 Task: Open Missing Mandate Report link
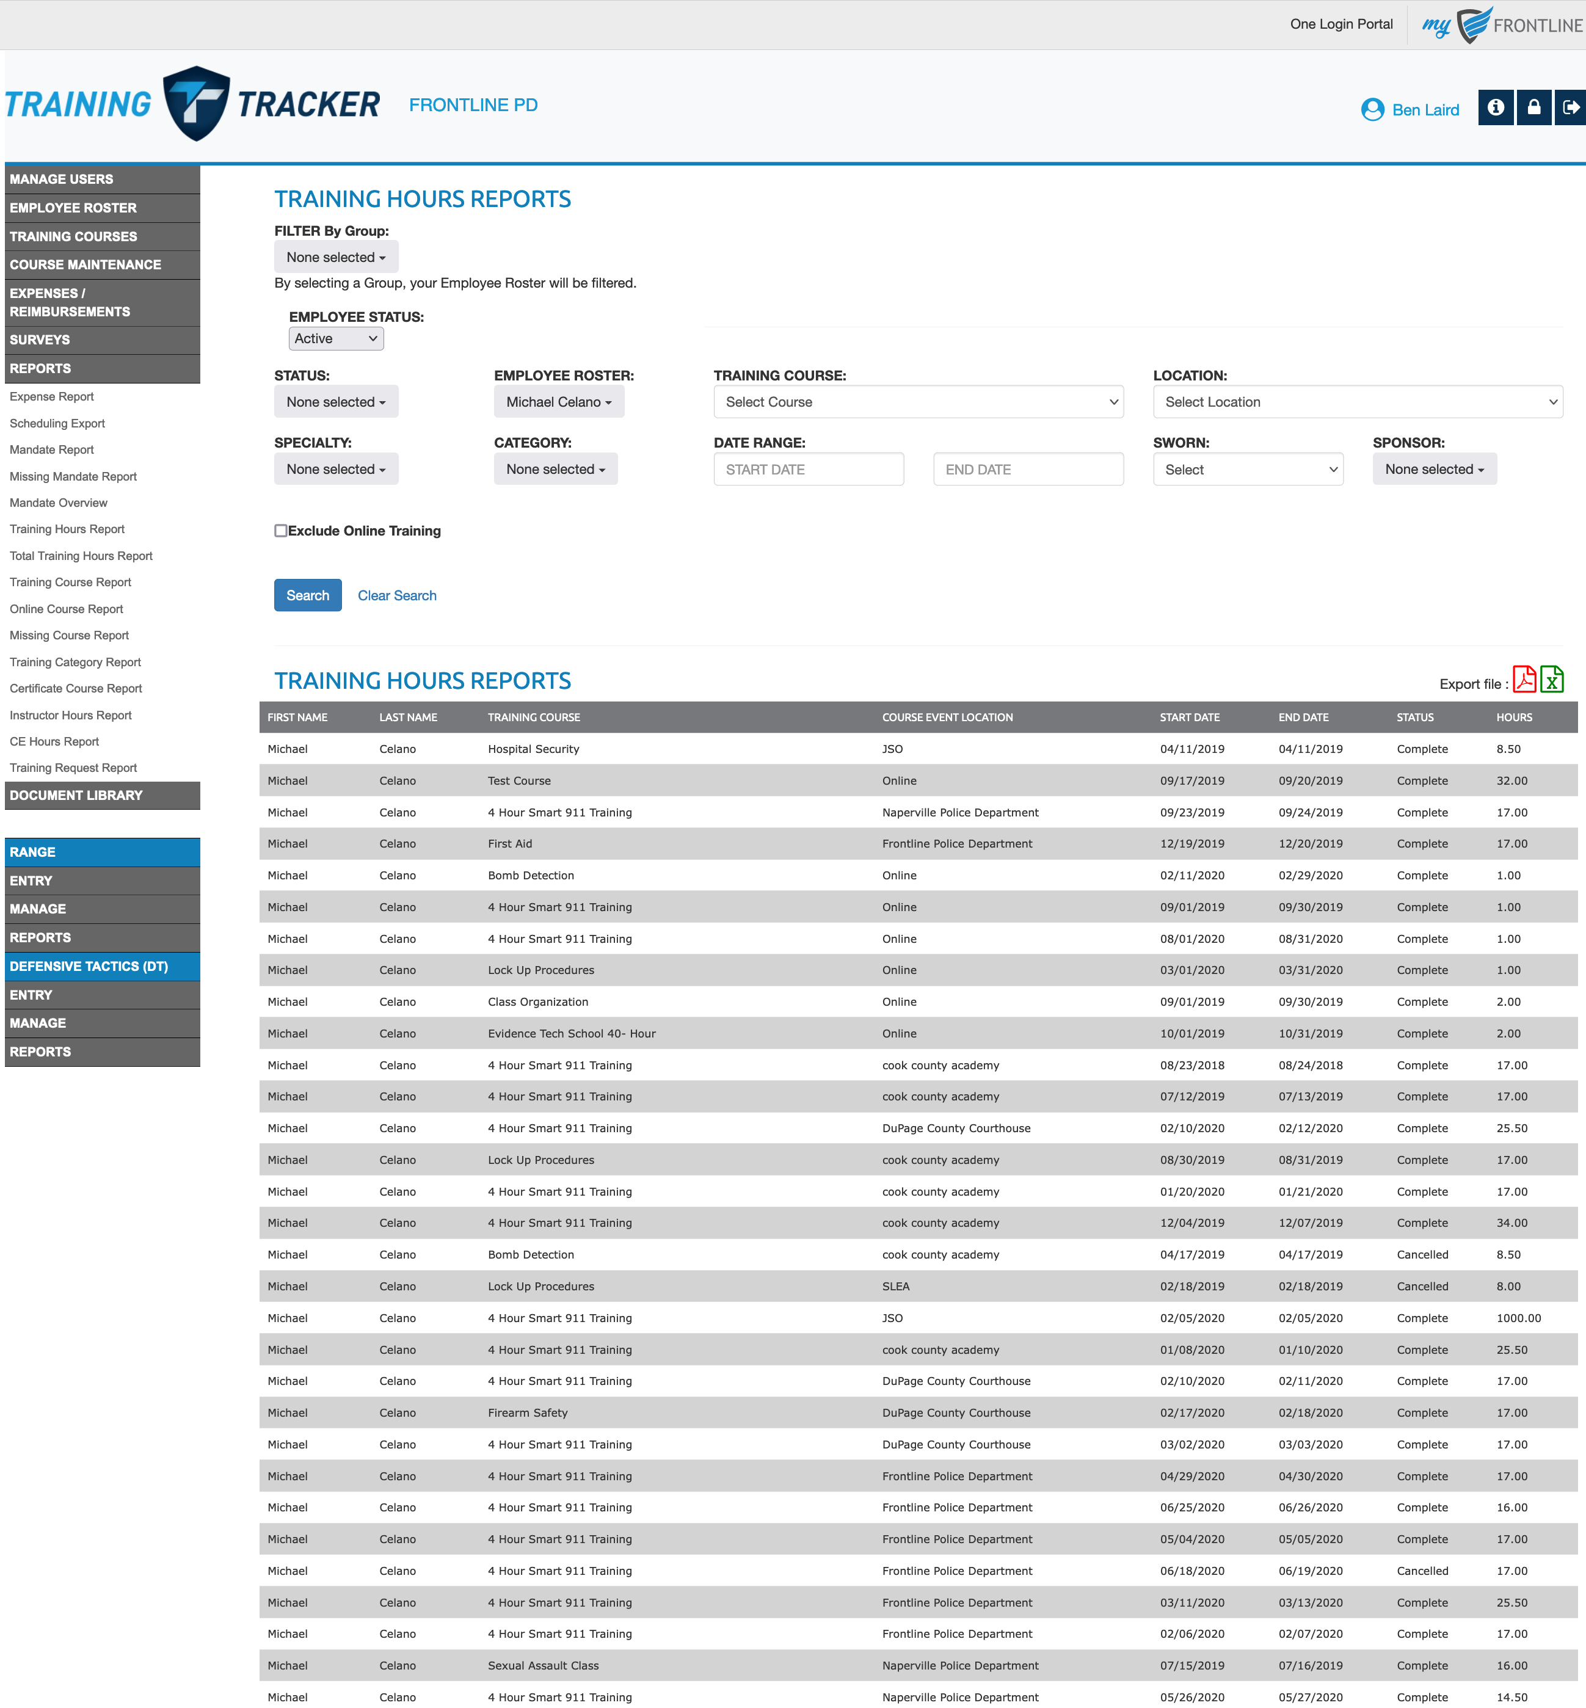coord(73,476)
